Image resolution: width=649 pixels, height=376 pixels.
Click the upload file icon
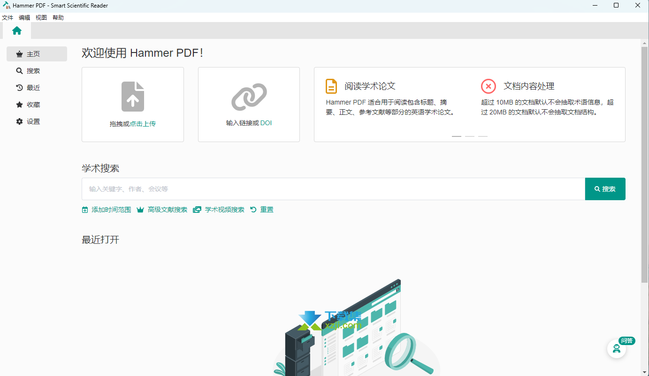click(133, 97)
